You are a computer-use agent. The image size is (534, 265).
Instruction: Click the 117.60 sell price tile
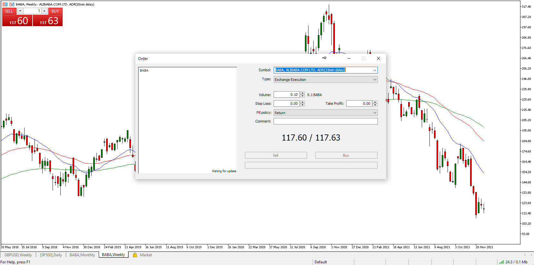point(17,21)
